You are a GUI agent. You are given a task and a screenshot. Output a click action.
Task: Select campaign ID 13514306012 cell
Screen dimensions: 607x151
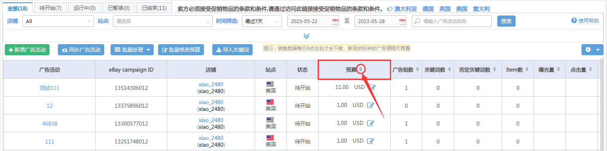click(131, 88)
